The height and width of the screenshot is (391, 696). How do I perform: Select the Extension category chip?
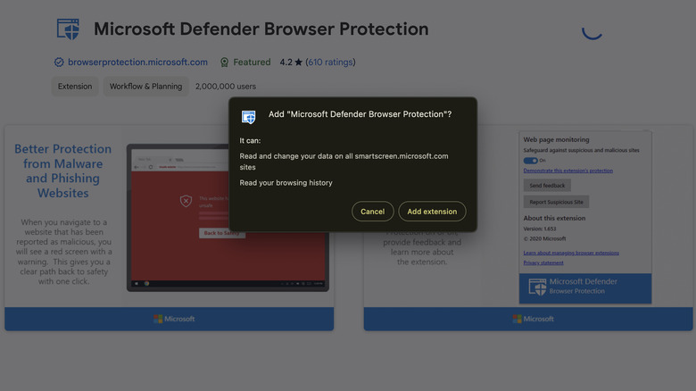point(75,87)
